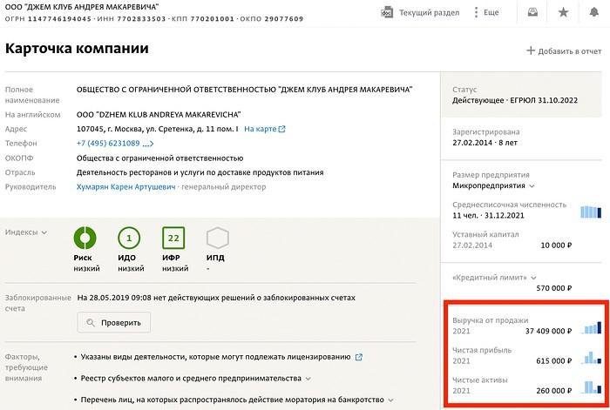This screenshot has height=410, width=610.
Task: Click the Проверить button
Action: [113, 323]
